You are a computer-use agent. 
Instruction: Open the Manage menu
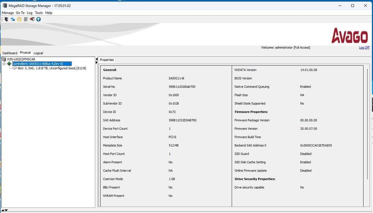tap(7, 13)
